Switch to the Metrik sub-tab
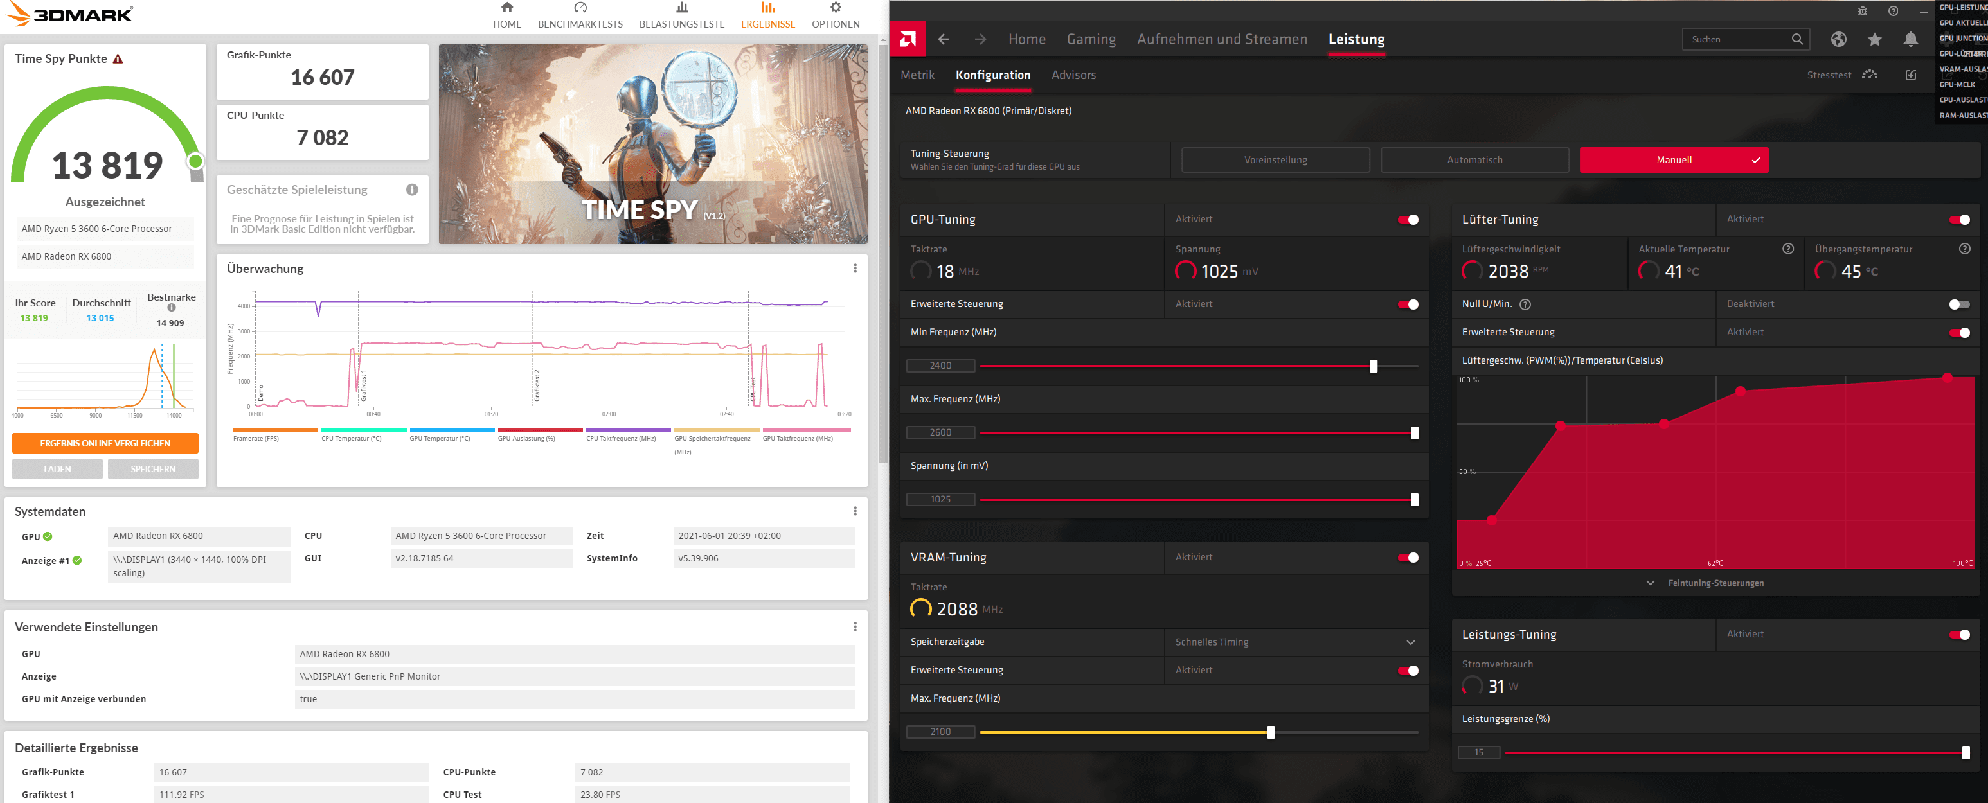Viewport: 1988px width, 803px height. tap(917, 75)
